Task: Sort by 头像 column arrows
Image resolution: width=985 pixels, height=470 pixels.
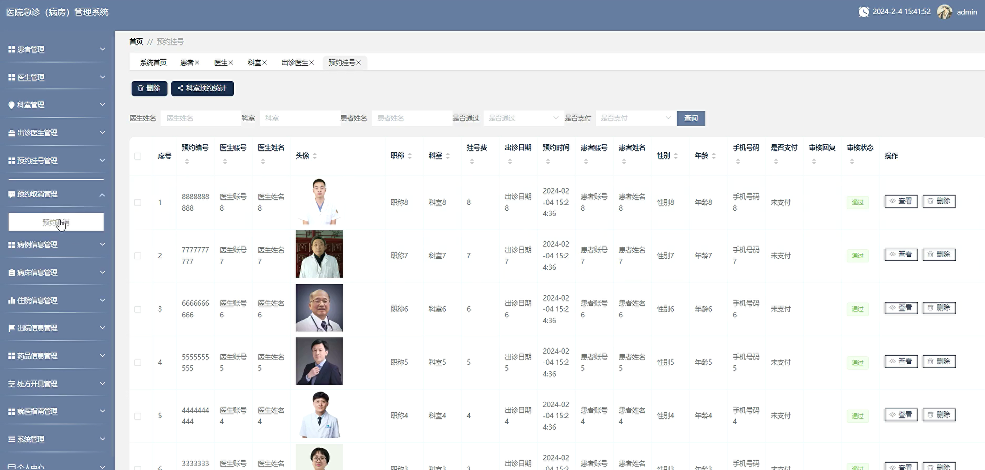Action: point(315,156)
